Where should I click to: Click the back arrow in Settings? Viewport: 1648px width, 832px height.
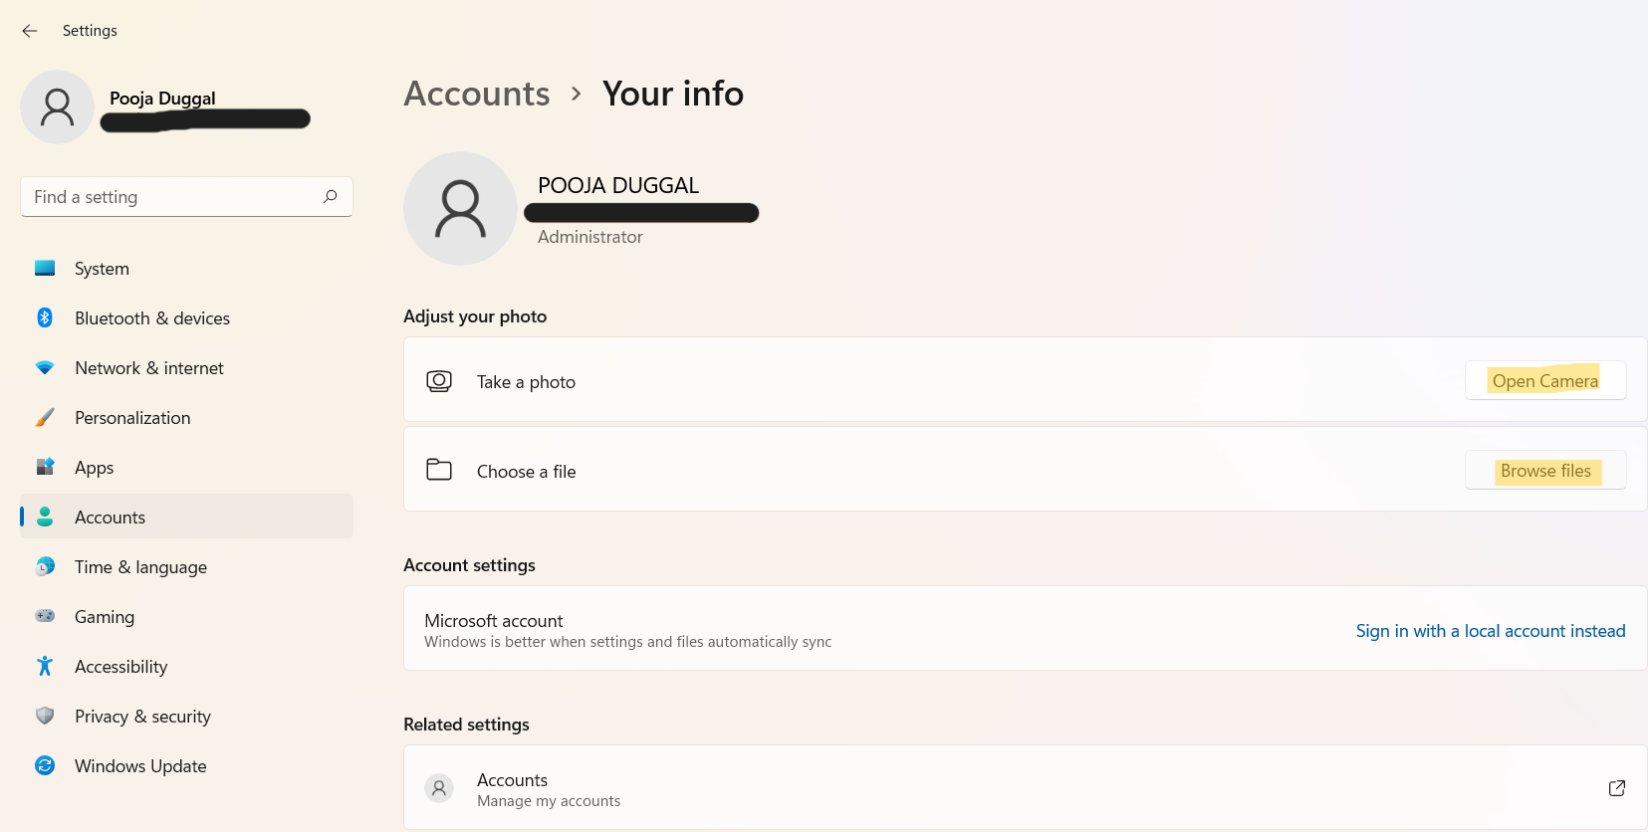click(30, 31)
